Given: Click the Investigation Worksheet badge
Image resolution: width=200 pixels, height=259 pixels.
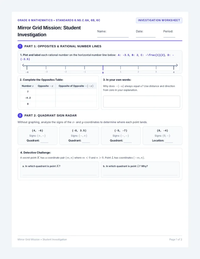Looking at the screenshot, I should tap(159, 20).
